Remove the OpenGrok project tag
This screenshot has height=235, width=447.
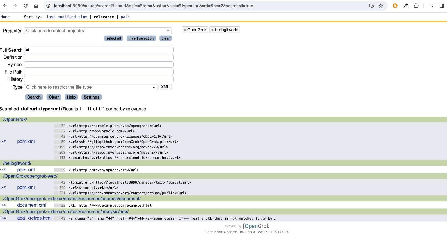pyautogui.click(x=184, y=30)
